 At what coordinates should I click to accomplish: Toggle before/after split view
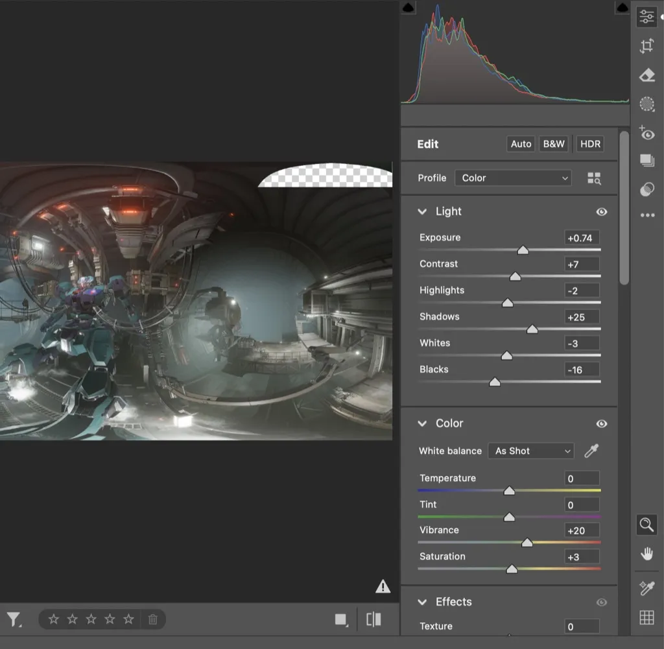[373, 619]
